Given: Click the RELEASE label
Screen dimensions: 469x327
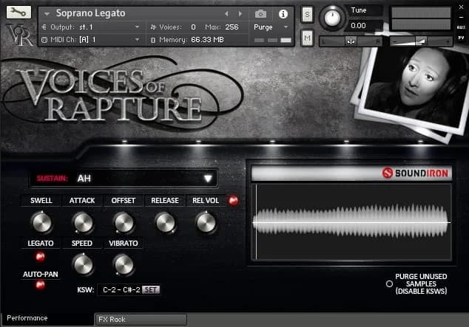Looking at the screenshot, I should (165, 201).
